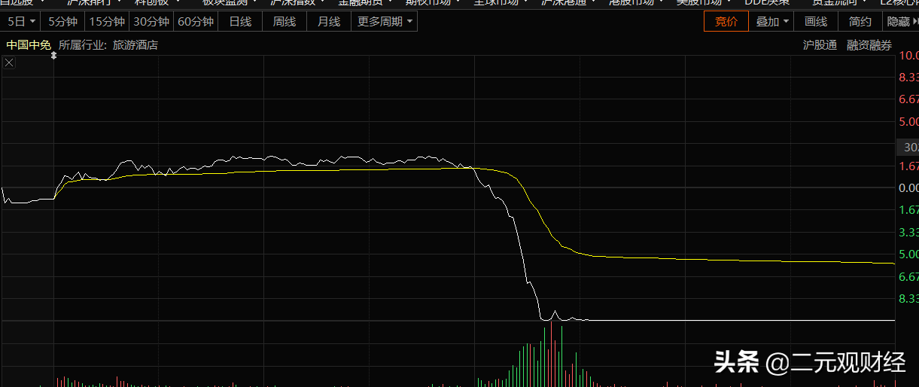Click the 旅游酒店 industry label
The width and height of the screenshot is (919, 387).
click(x=135, y=45)
